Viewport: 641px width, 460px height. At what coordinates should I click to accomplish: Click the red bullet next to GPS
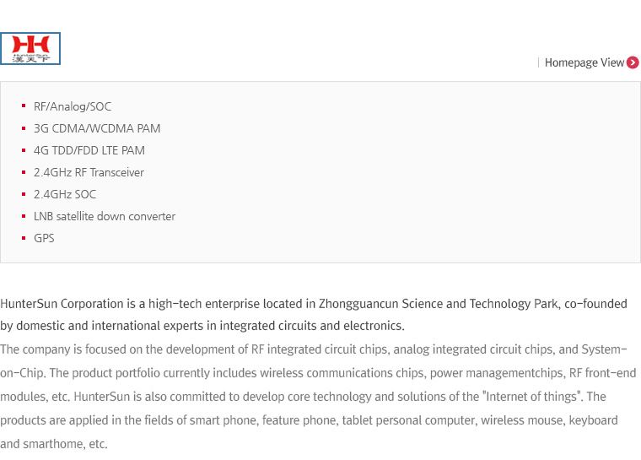click(x=24, y=238)
